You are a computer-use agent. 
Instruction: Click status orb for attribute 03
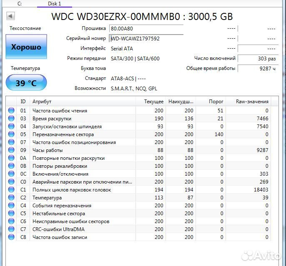(x=11, y=118)
